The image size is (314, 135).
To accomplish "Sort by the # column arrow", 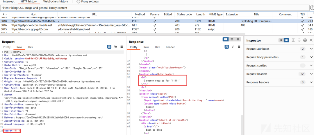I will click(x=6, y=15).
